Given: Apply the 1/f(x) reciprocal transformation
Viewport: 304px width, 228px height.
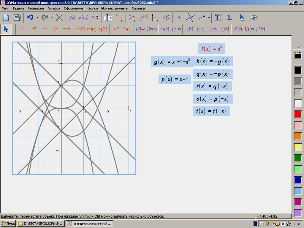Looking at the screenshot, I should point(249,29).
